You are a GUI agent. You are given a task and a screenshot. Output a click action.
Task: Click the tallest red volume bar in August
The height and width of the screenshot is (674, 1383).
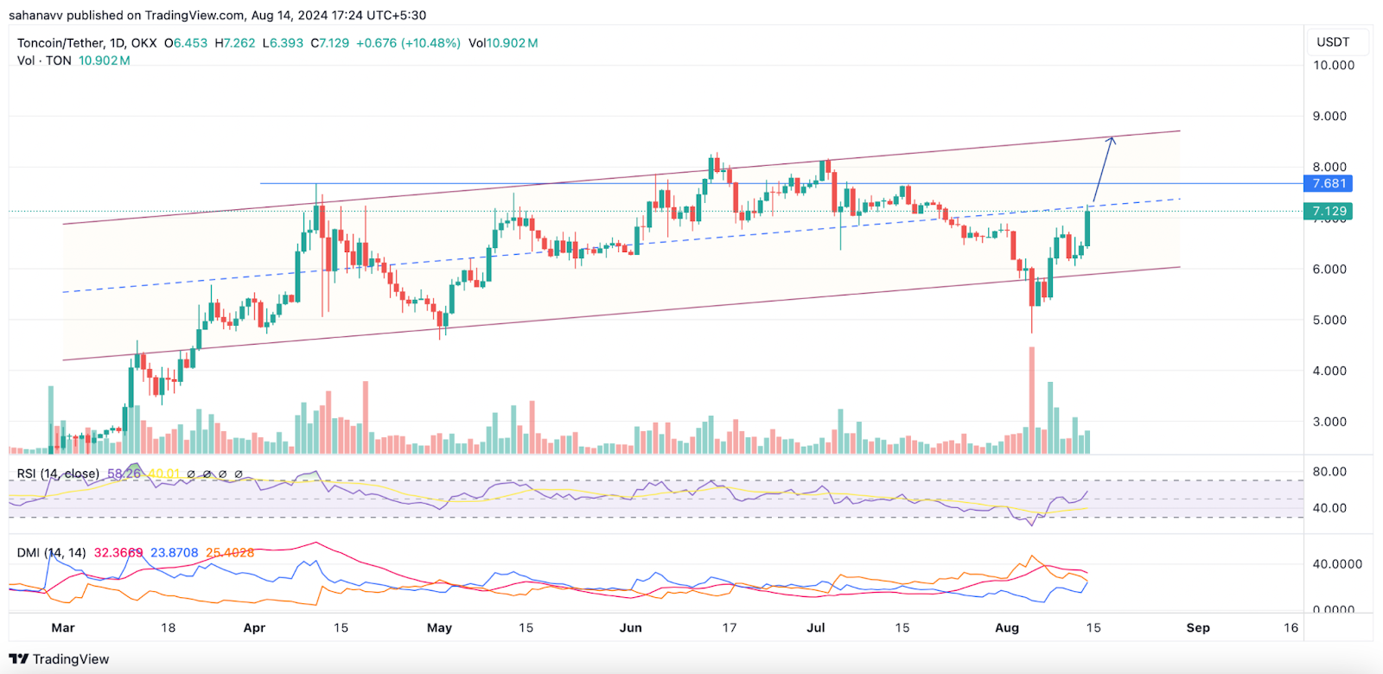pyautogui.click(x=1031, y=400)
